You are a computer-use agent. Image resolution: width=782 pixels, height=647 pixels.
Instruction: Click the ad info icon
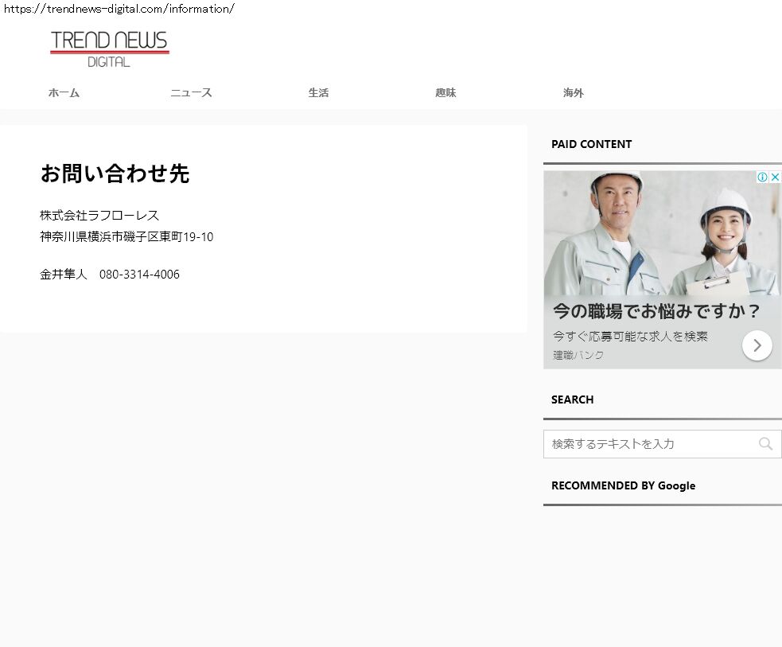click(762, 177)
